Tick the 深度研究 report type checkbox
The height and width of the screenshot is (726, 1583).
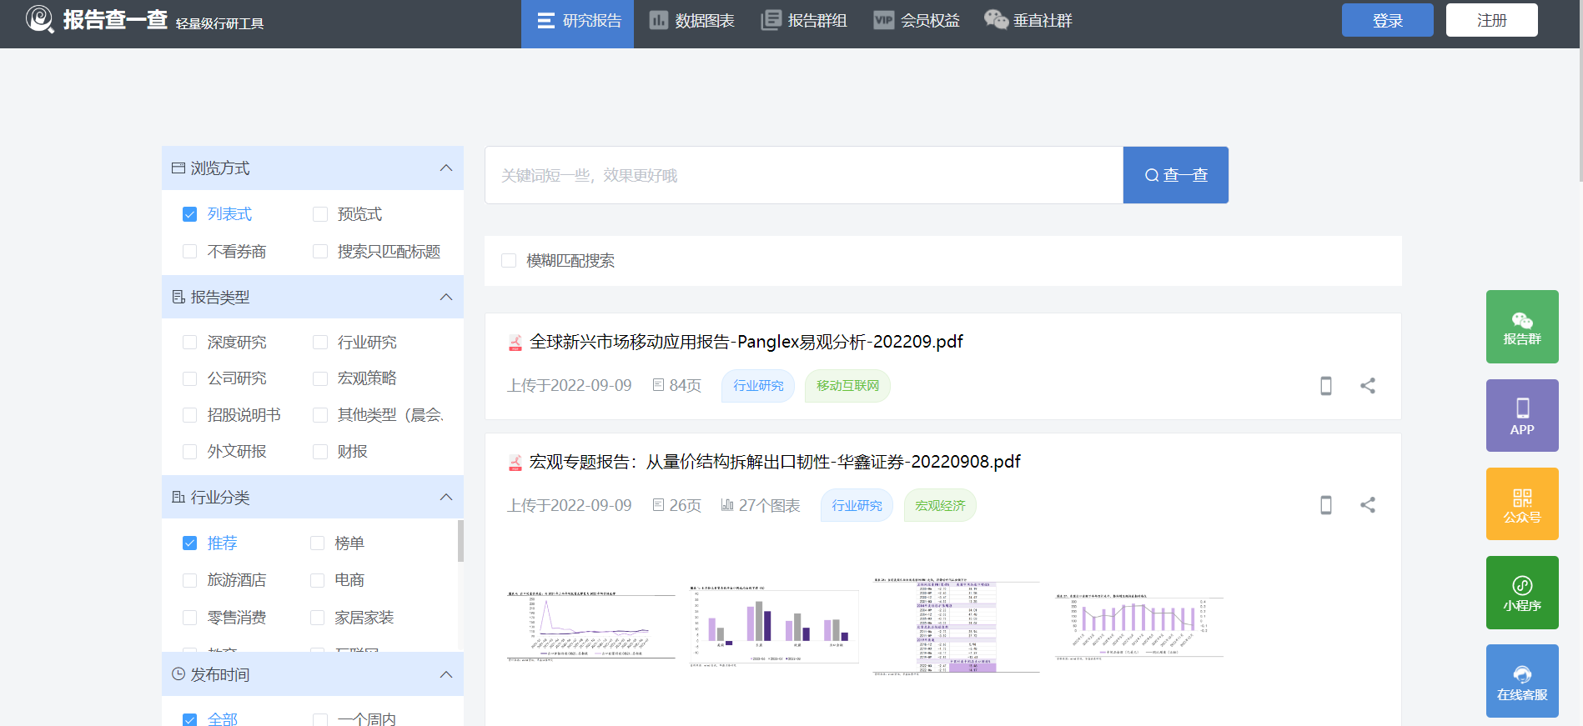pyautogui.click(x=190, y=343)
